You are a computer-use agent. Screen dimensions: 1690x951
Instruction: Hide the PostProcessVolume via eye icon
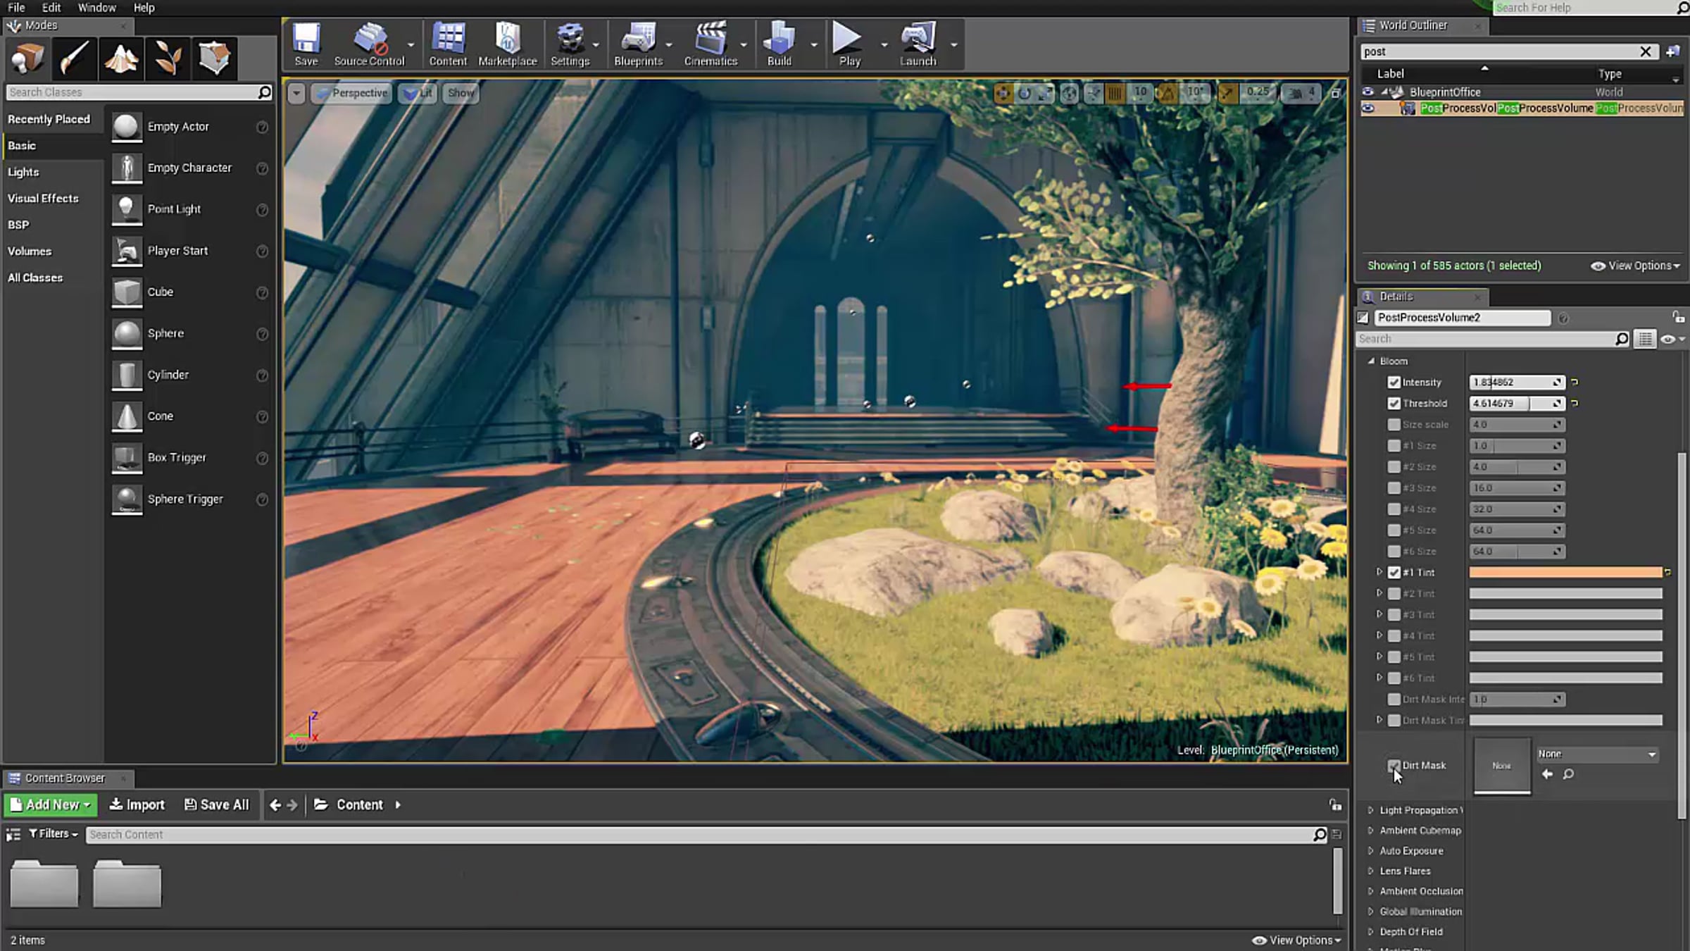point(1367,108)
